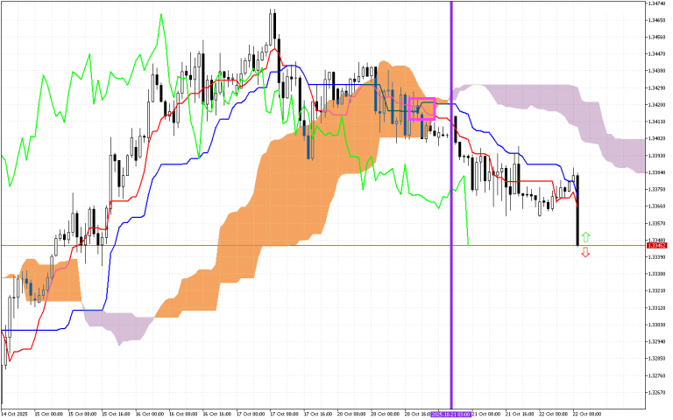
Task: Click the 1.34020 price scale value
Action: 656,138
